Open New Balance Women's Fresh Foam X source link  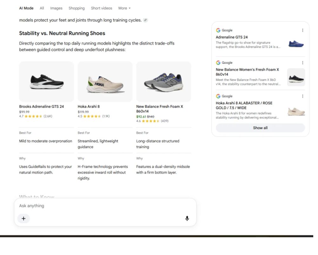(x=248, y=72)
